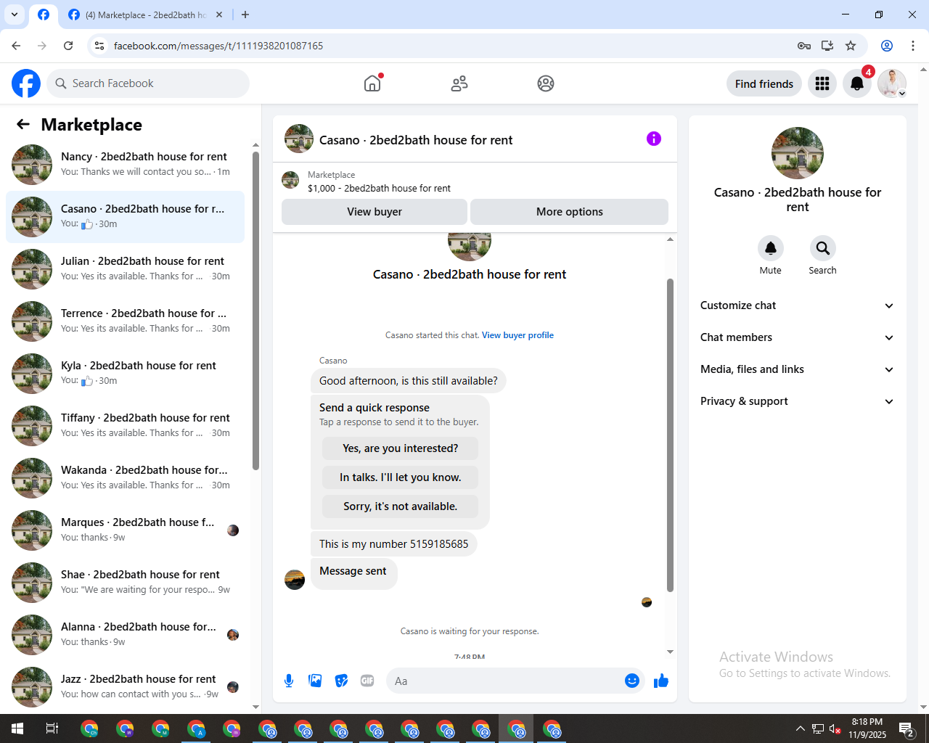Send a thumbs-up like
929x743 pixels.
(x=661, y=681)
